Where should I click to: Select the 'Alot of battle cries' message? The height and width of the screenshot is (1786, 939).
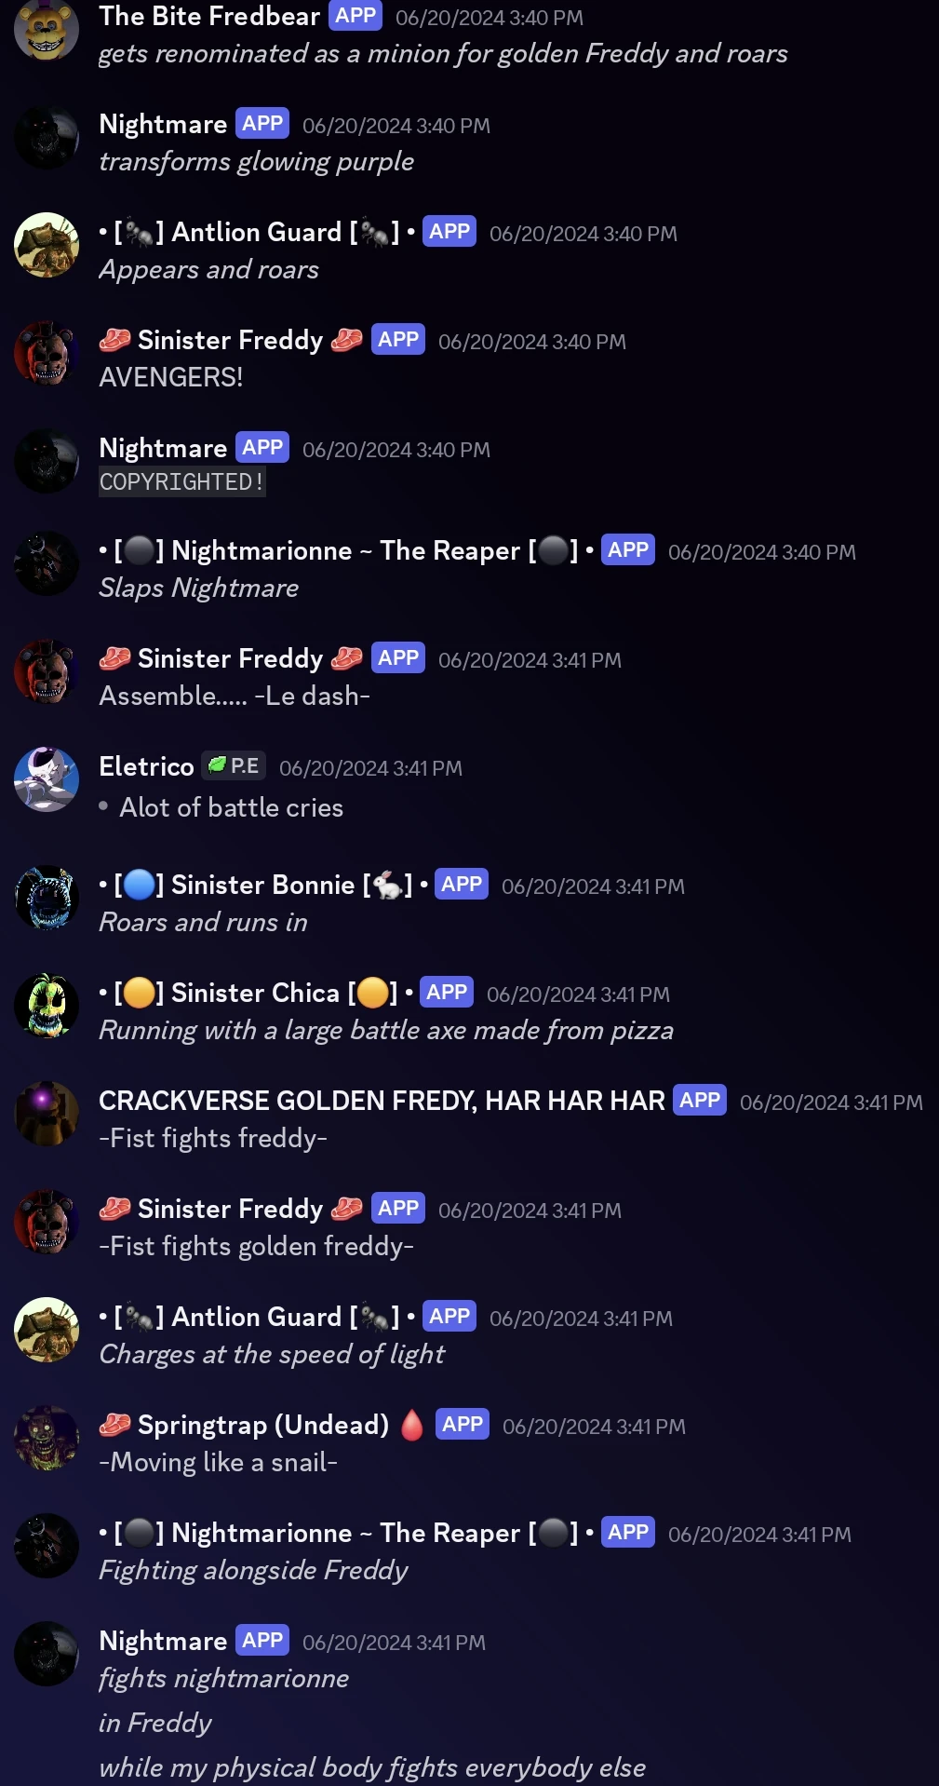tap(231, 807)
